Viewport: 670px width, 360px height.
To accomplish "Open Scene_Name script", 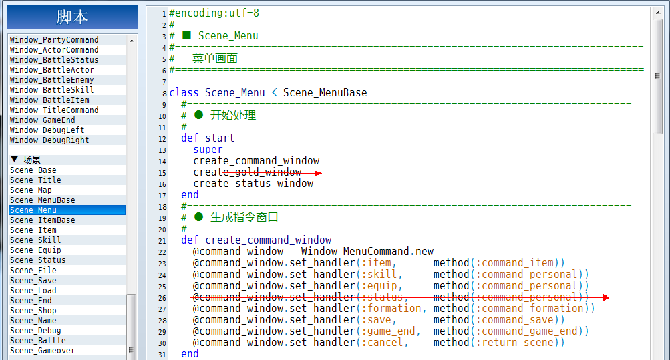I will click(67, 321).
